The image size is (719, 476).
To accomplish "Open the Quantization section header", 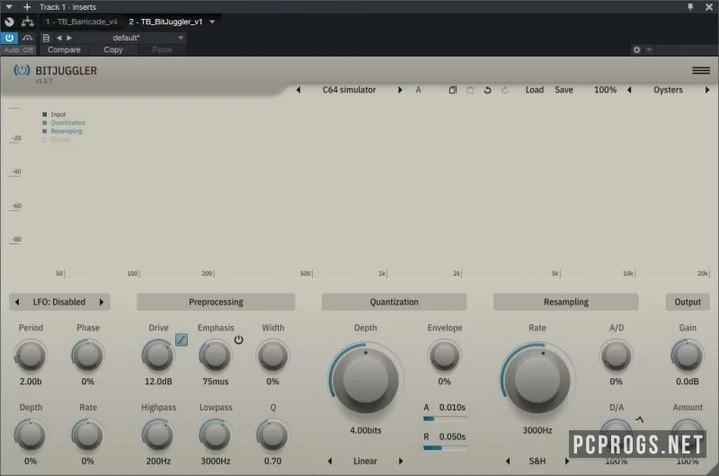I will pos(394,302).
